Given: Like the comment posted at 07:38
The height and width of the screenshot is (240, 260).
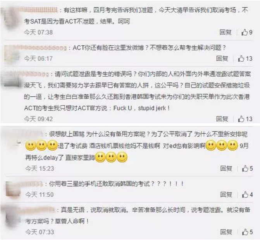Looking at the screenshot, I should [x=247, y=32].
